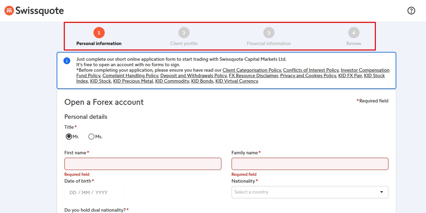Click the blue info icon in notice
Viewport: 426px width, 213px height.
point(67,61)
